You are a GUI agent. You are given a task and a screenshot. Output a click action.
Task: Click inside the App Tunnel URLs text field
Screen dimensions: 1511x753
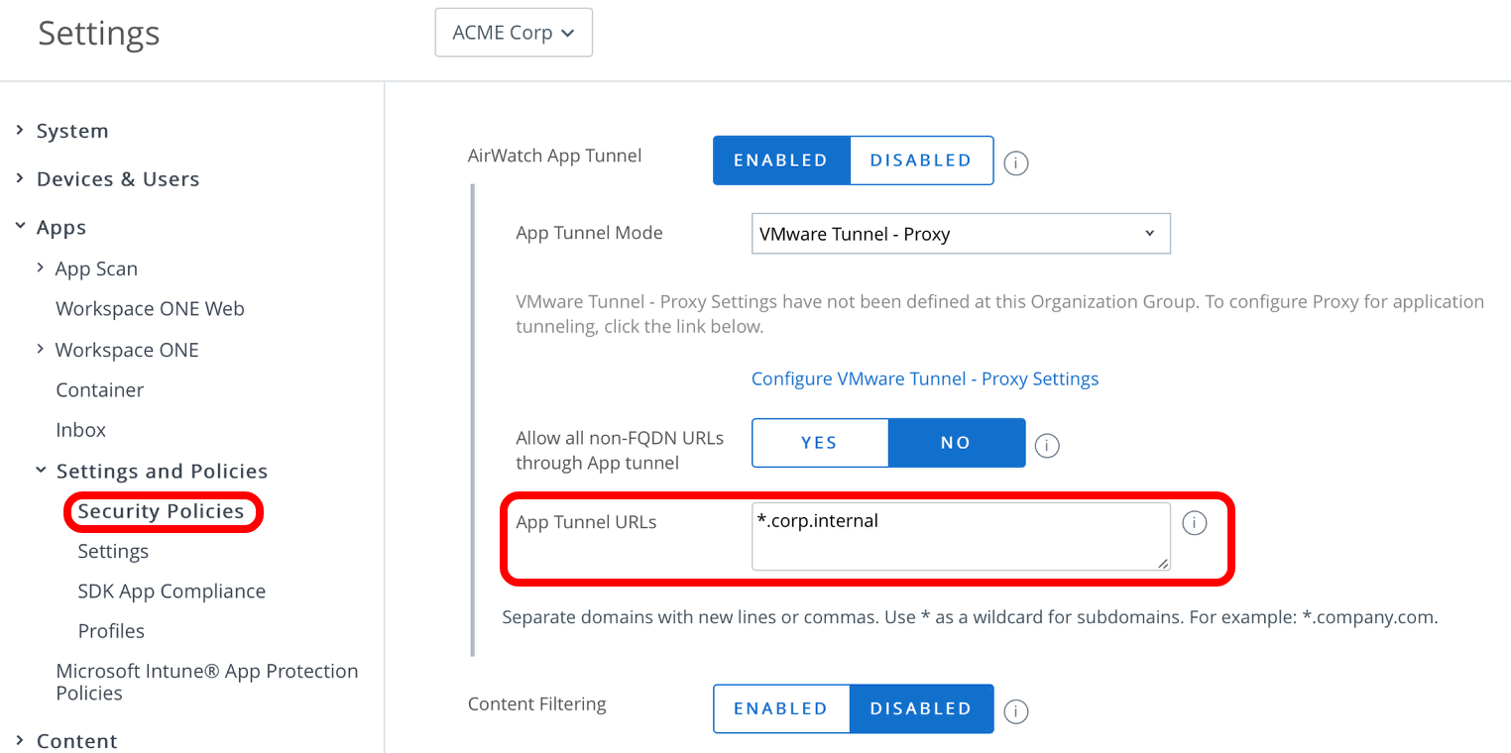pos(960,535)
